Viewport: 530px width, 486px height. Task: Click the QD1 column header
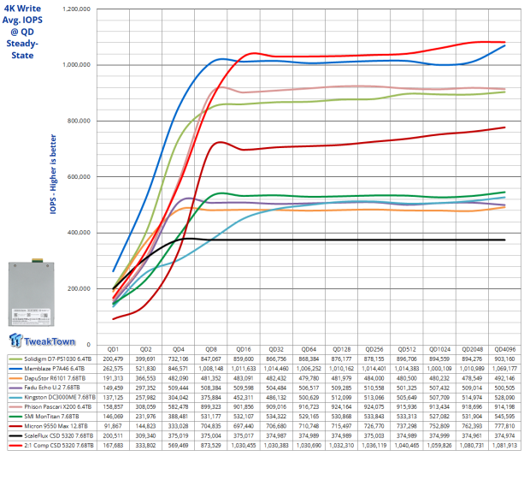(113, 349)
